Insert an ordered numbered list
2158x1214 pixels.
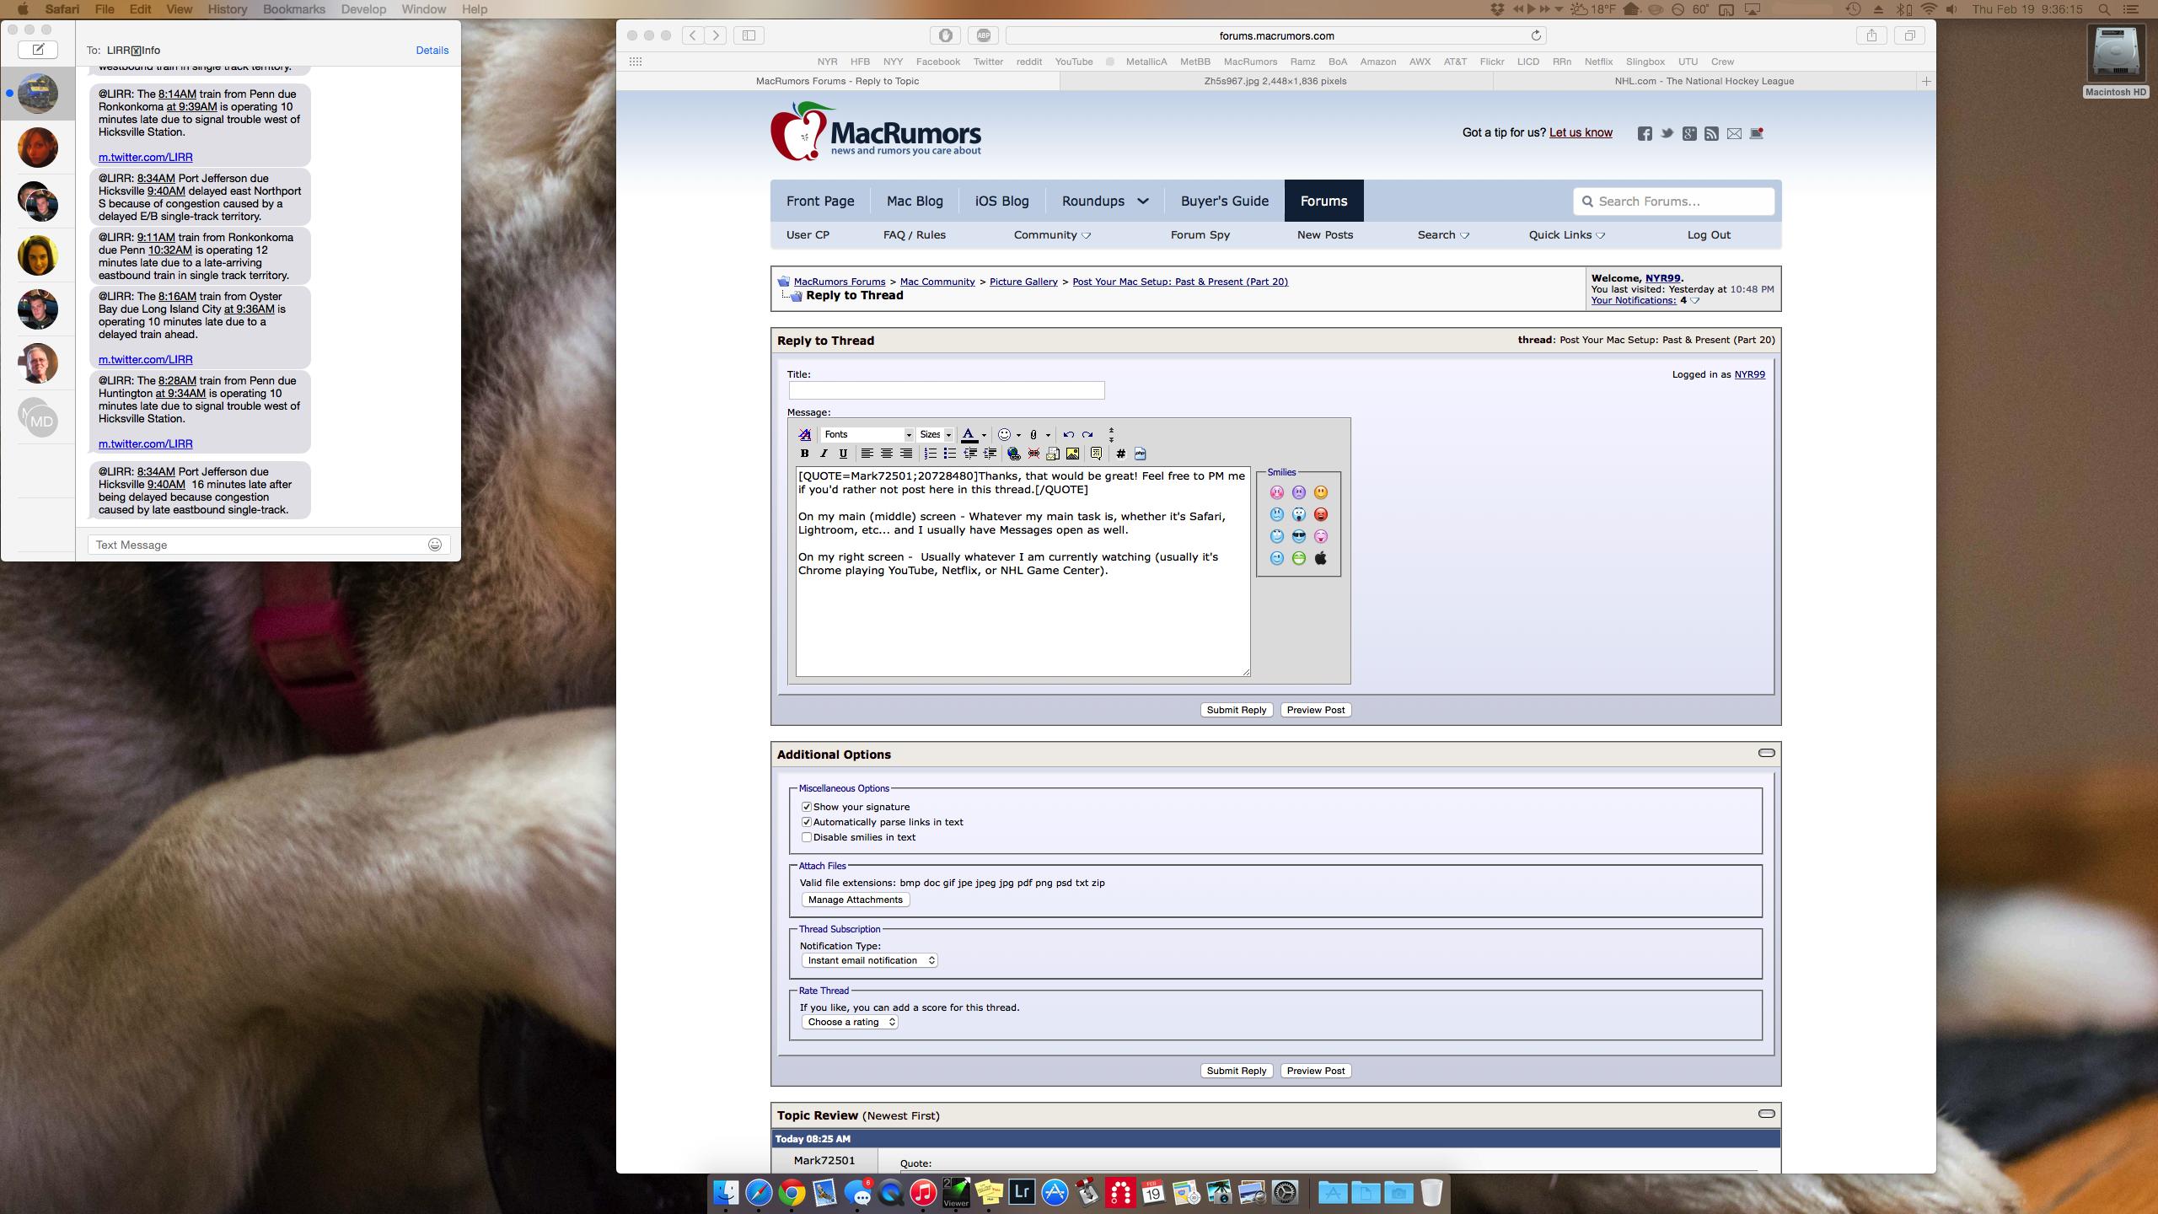[x=930, y=454]
